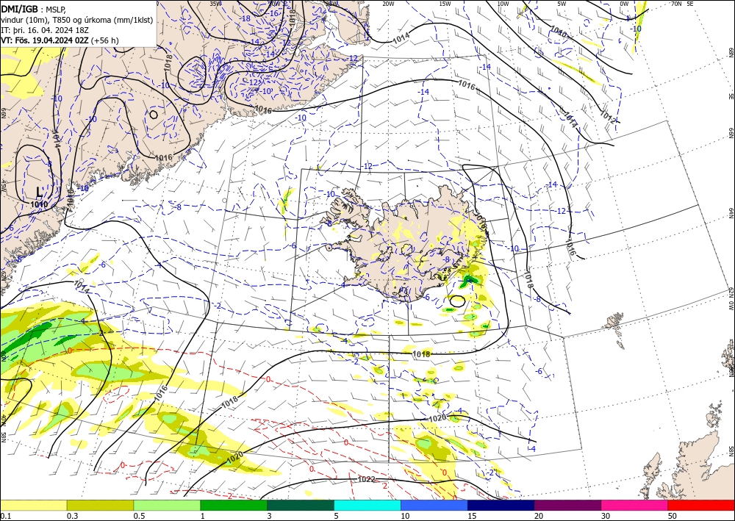This screenshot has height=521, width=735.
Task: Click the small closed isobar circle over Greenland
Action: tap(154, 114)
